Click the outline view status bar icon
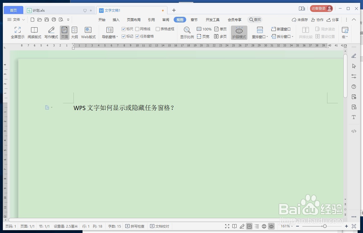363x233 pixels. tap(257, 226)
